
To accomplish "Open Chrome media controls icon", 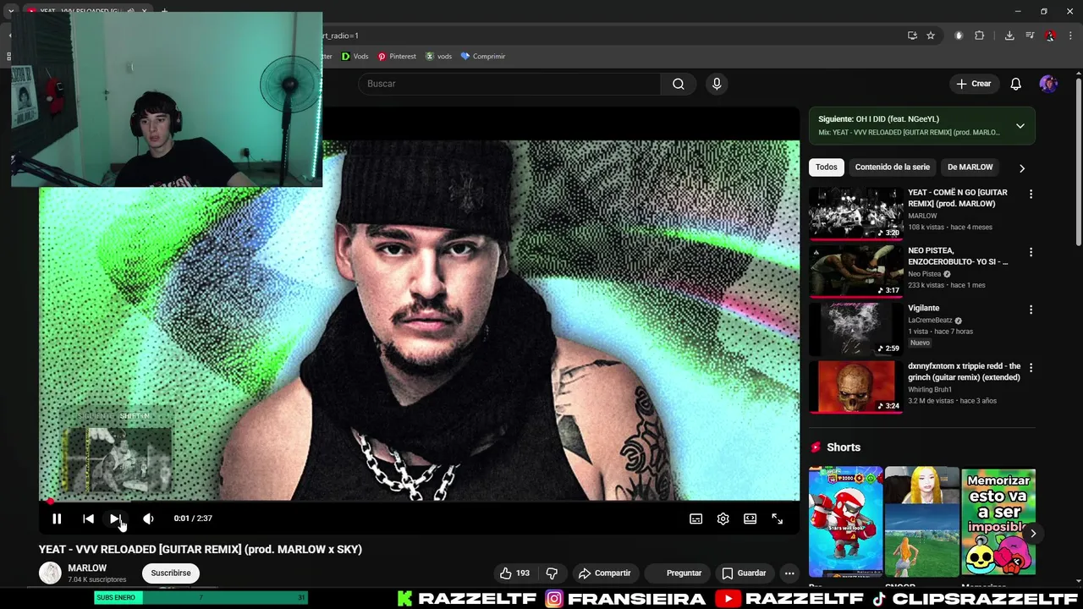I will point(1030,36).
